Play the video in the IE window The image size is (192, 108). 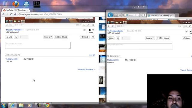coord(109,26)
